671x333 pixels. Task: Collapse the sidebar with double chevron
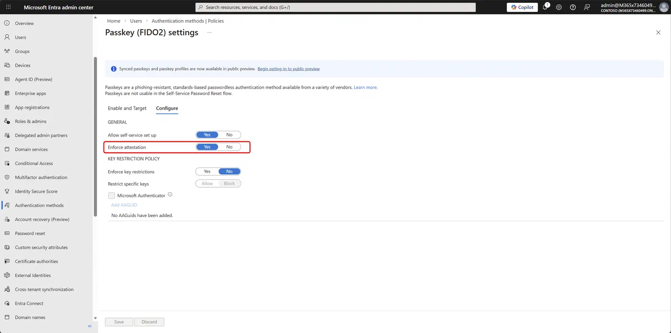tap(90, 326)
